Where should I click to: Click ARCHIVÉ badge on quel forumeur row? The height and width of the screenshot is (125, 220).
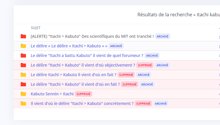[152, 56]
